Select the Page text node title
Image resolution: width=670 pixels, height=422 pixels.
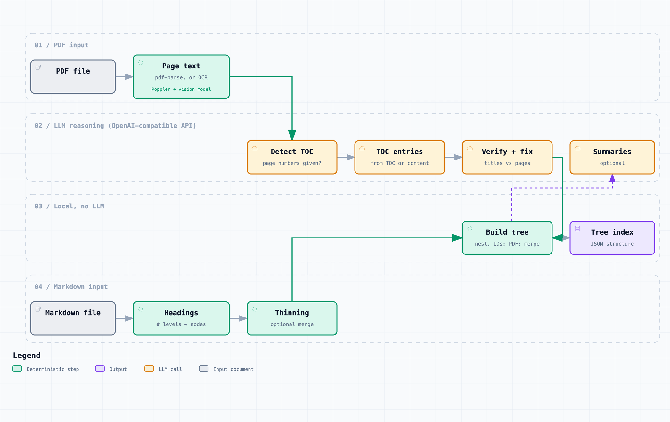[181, 66]
